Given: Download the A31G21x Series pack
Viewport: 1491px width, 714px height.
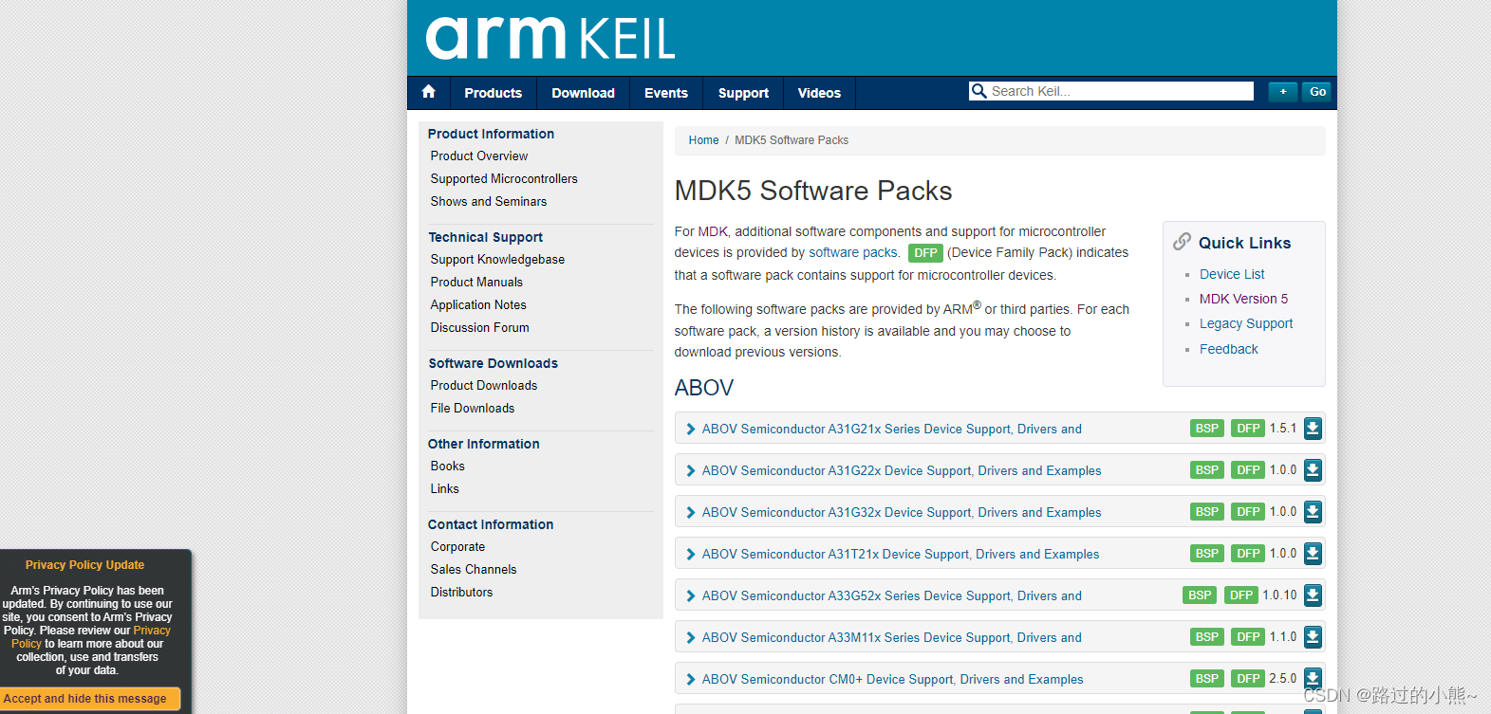Looking at the screenshot, I should [x=1313, y=429].
